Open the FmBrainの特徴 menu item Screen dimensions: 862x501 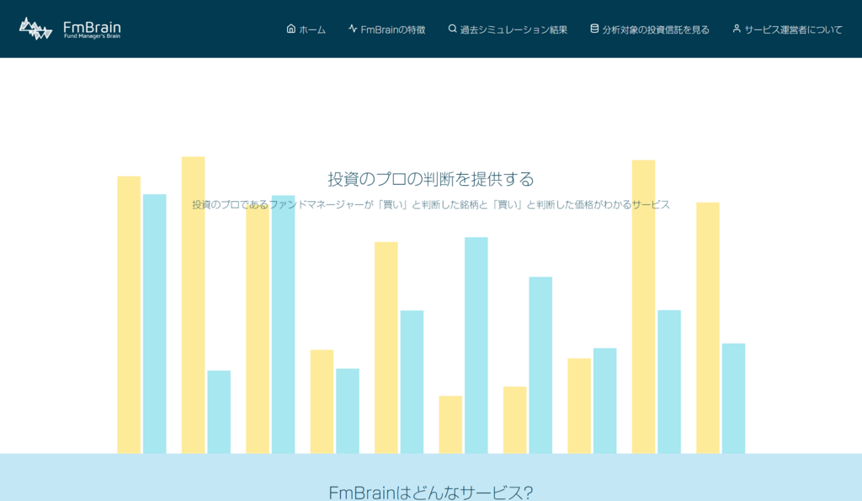click(393, 29)
